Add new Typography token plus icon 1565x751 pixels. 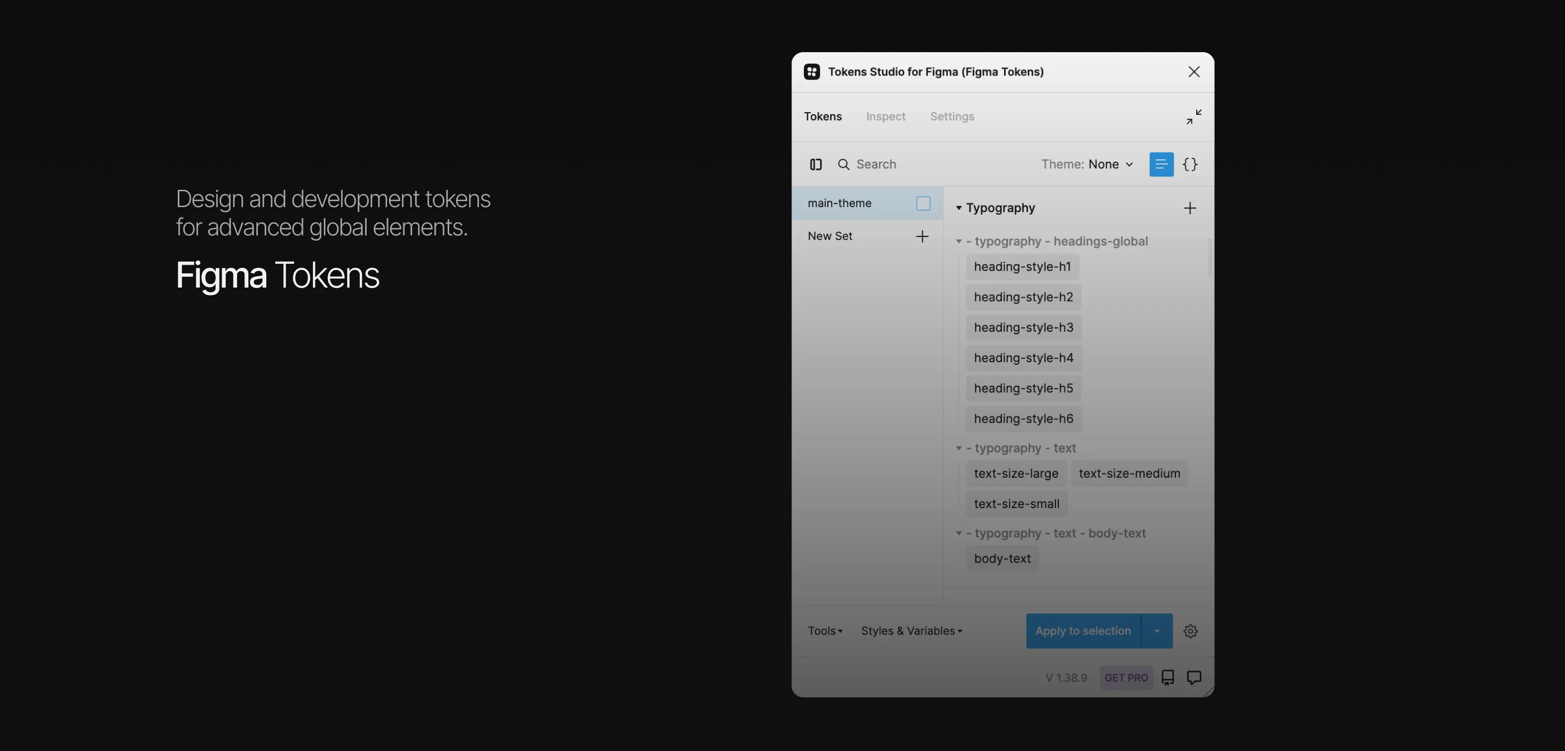tap(1189, 208)
